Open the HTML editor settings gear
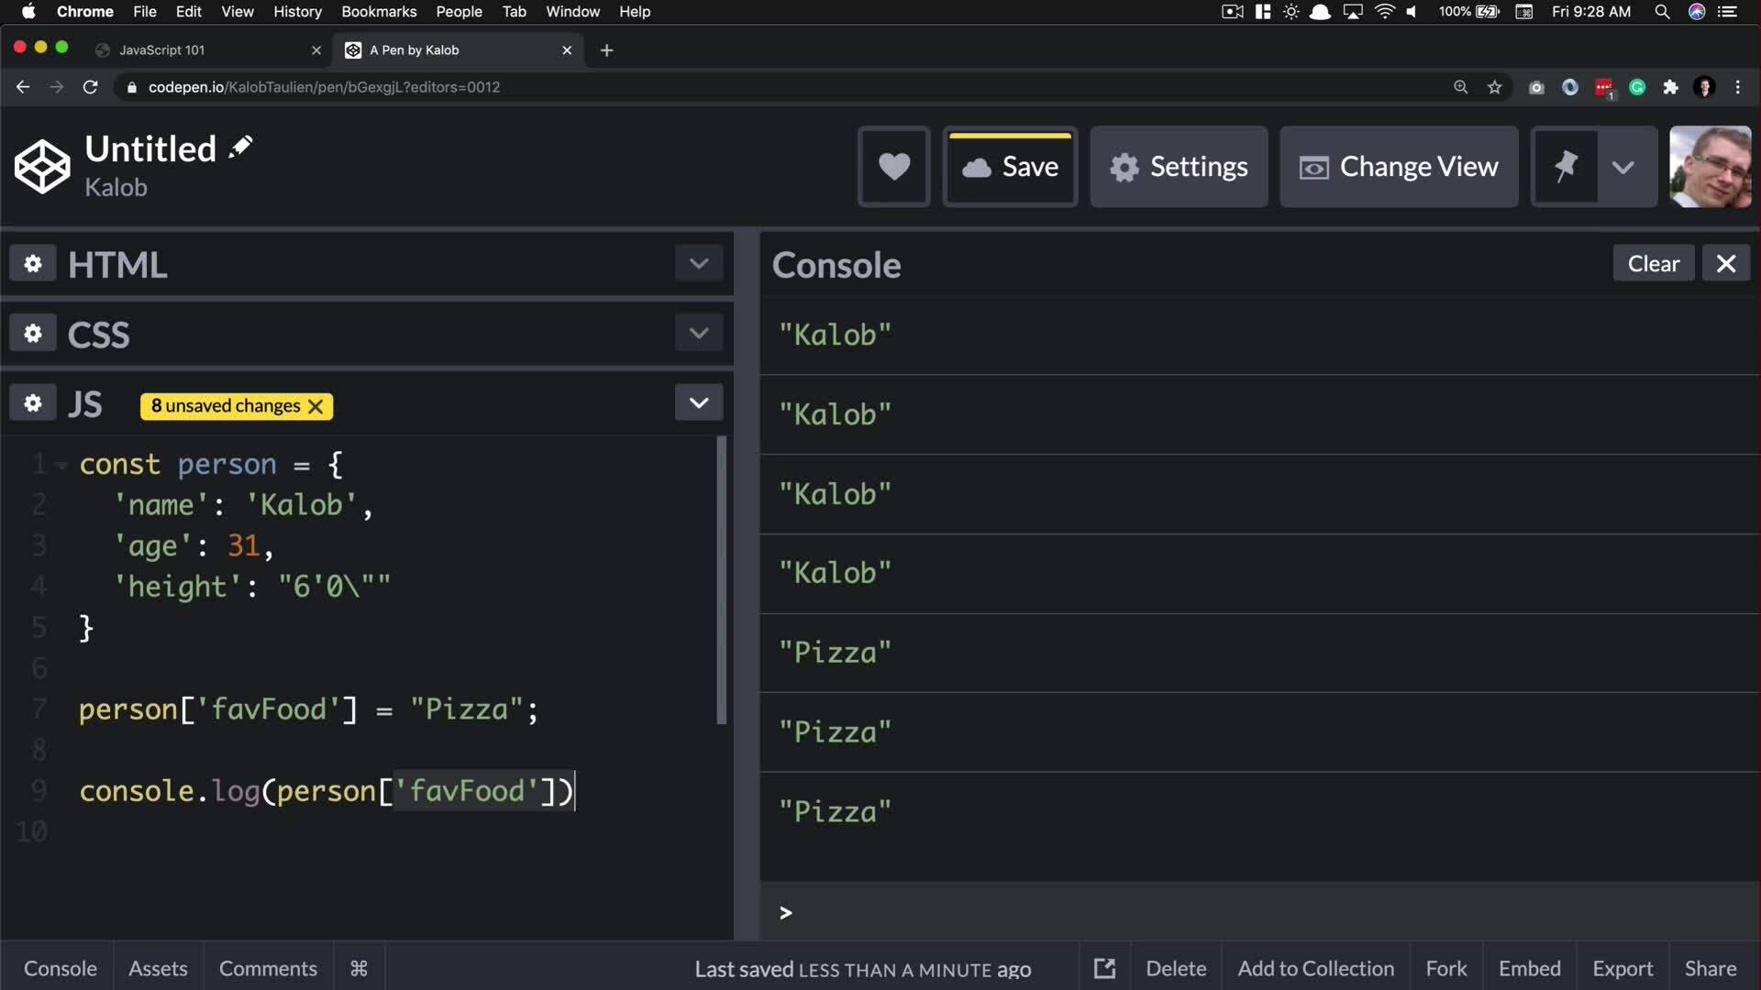Viewport: 1761px width, 990px height. (33, 264)
